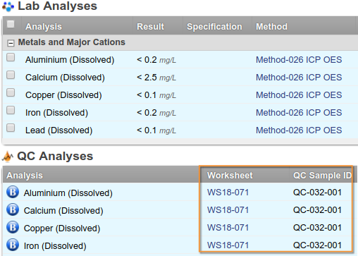The height and width of the screenshot is (256, 358).
Task: Select the Lead (Dissolved) lab analysis name
Action: click(59, 130)
